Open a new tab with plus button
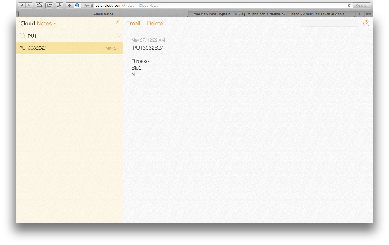 point(359,14)
